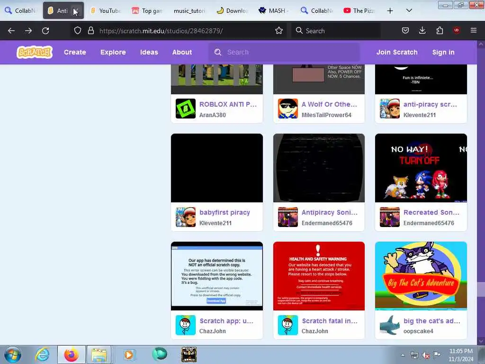485x364 pixels.
Task: Click the Scratch logo
Action: (x=35, y=52)
